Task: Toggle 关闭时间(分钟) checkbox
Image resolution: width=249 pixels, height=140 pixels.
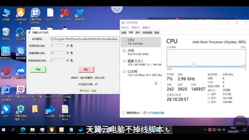Action: [68, 46]
